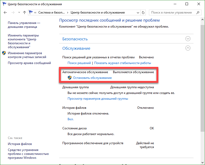Click shield icon beside account control settings

point(4,53)
